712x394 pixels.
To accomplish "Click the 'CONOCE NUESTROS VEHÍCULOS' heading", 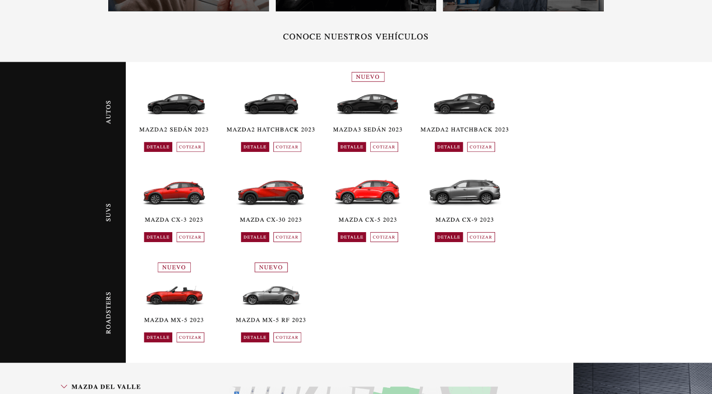I will [356, 37].
